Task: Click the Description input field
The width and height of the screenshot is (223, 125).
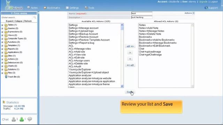Action: tap(142, 17)
